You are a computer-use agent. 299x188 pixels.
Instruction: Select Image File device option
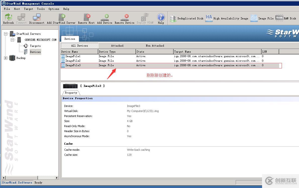tap(262, 18)
